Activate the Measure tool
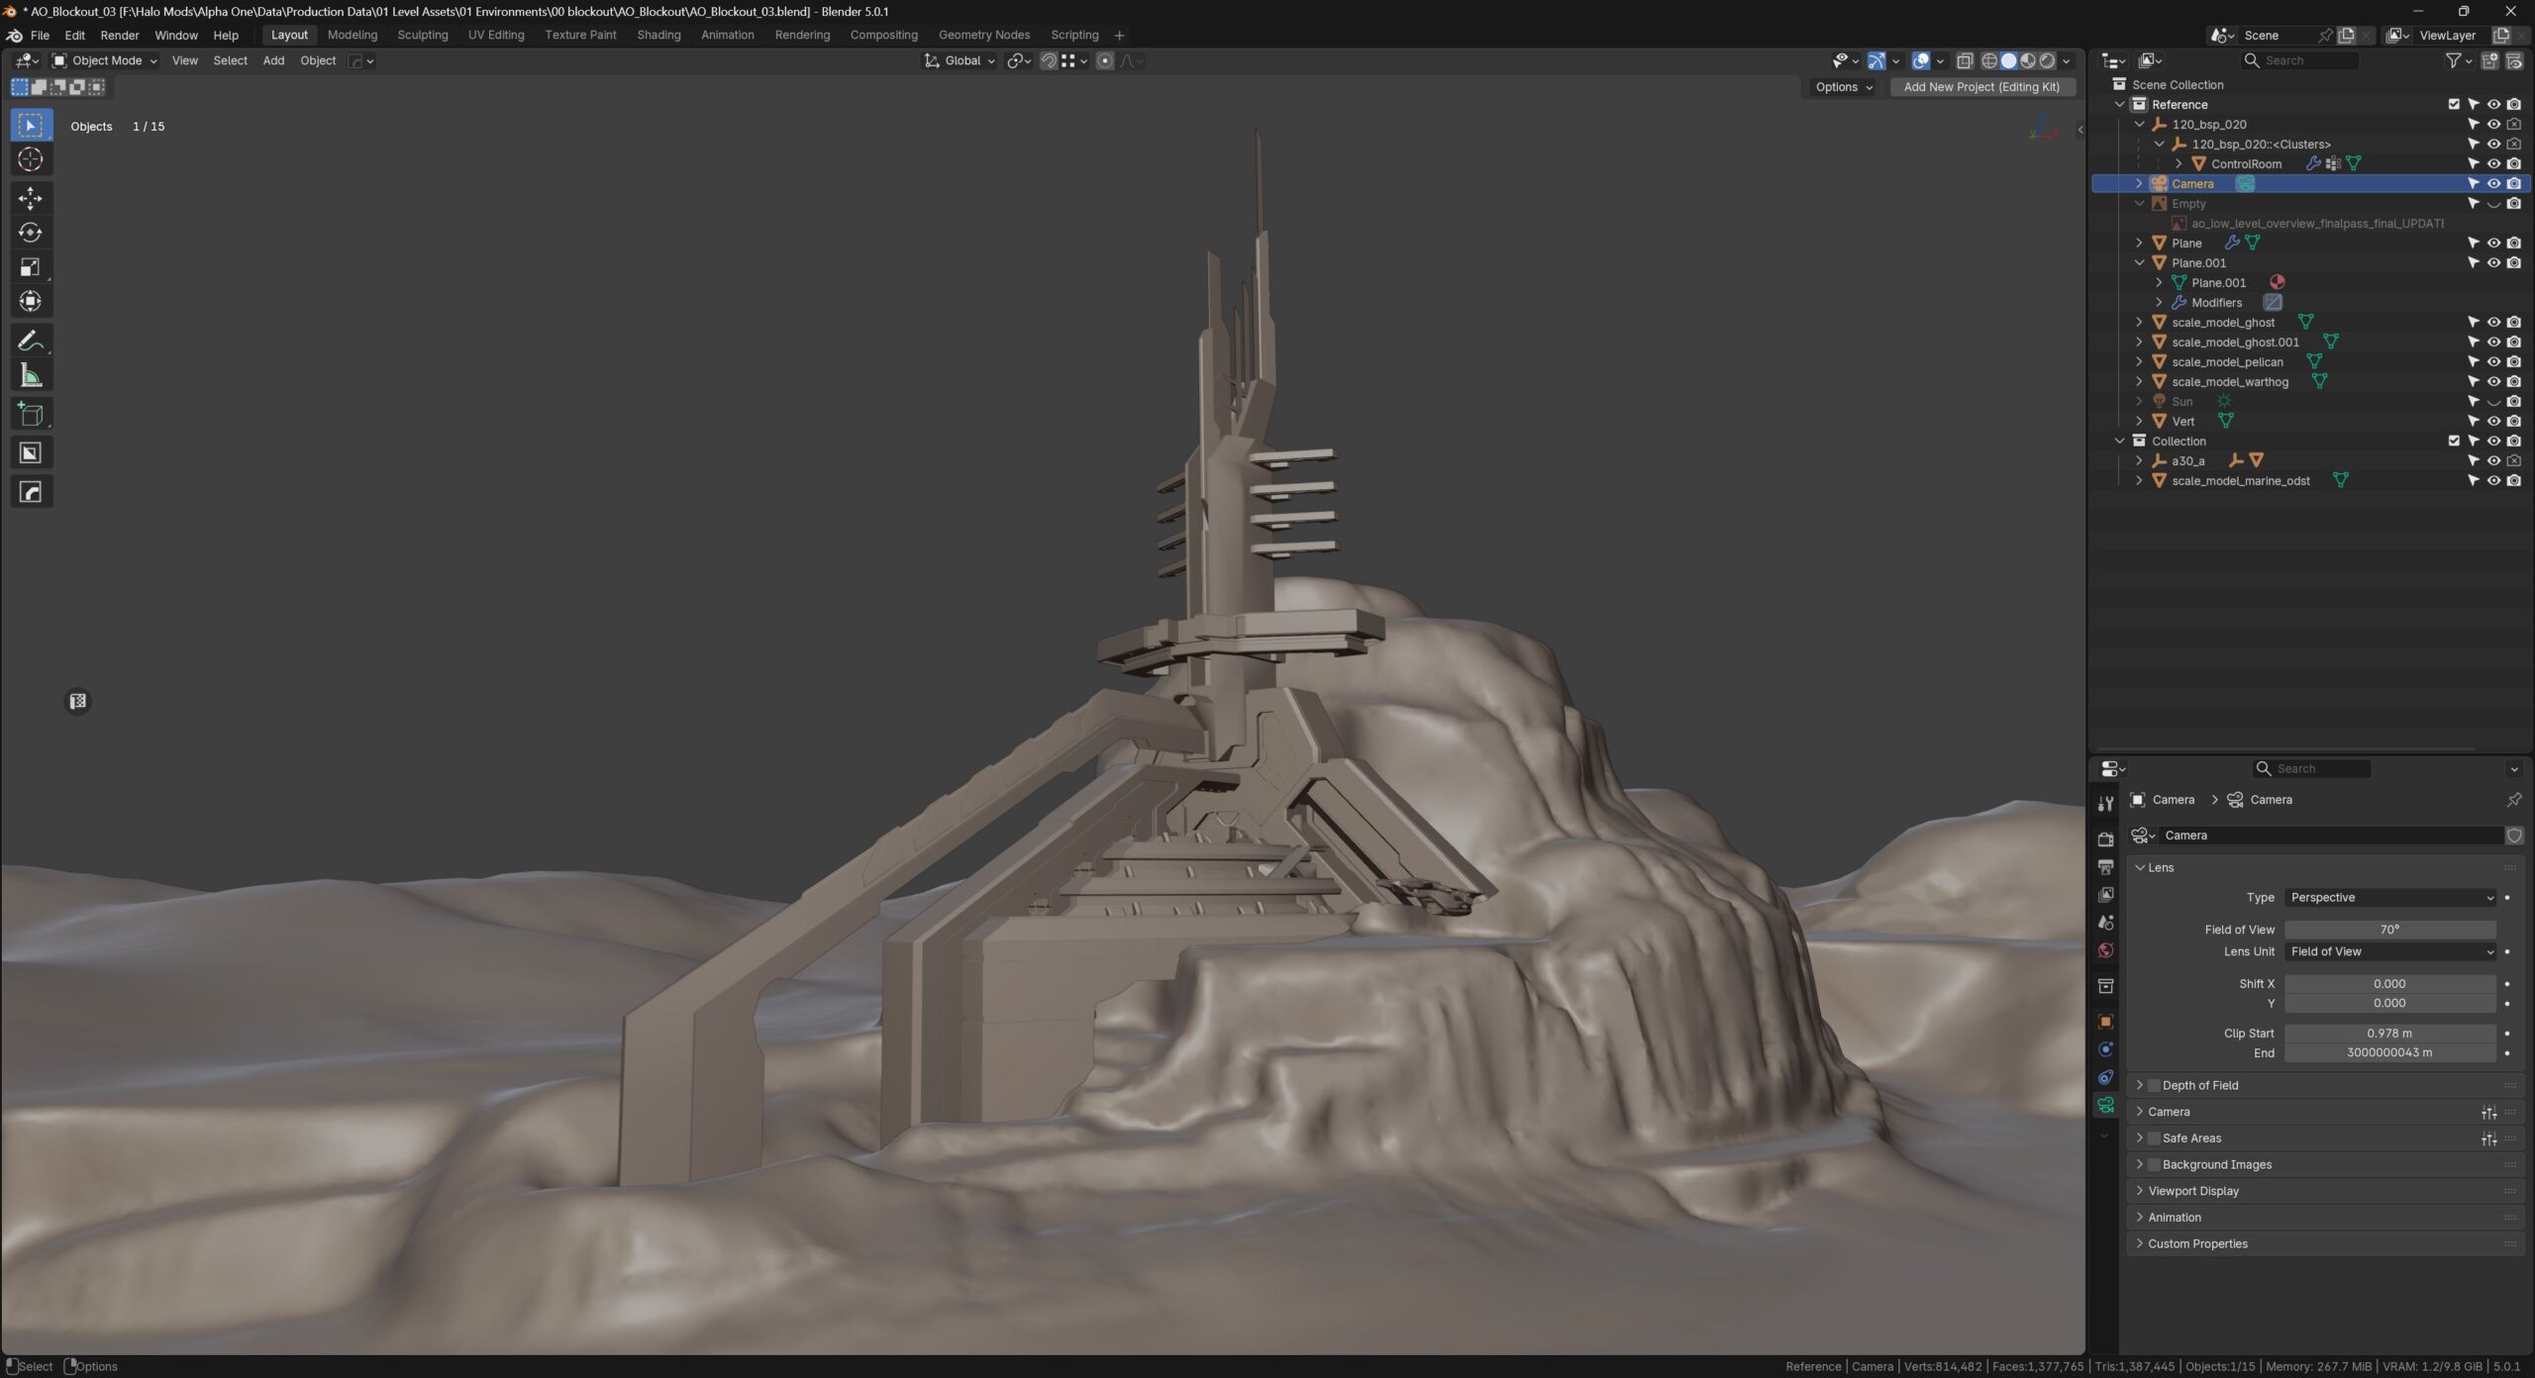Image resolution: width=2535 pixels, height=1378 pixels. click(x=31, y=375)
